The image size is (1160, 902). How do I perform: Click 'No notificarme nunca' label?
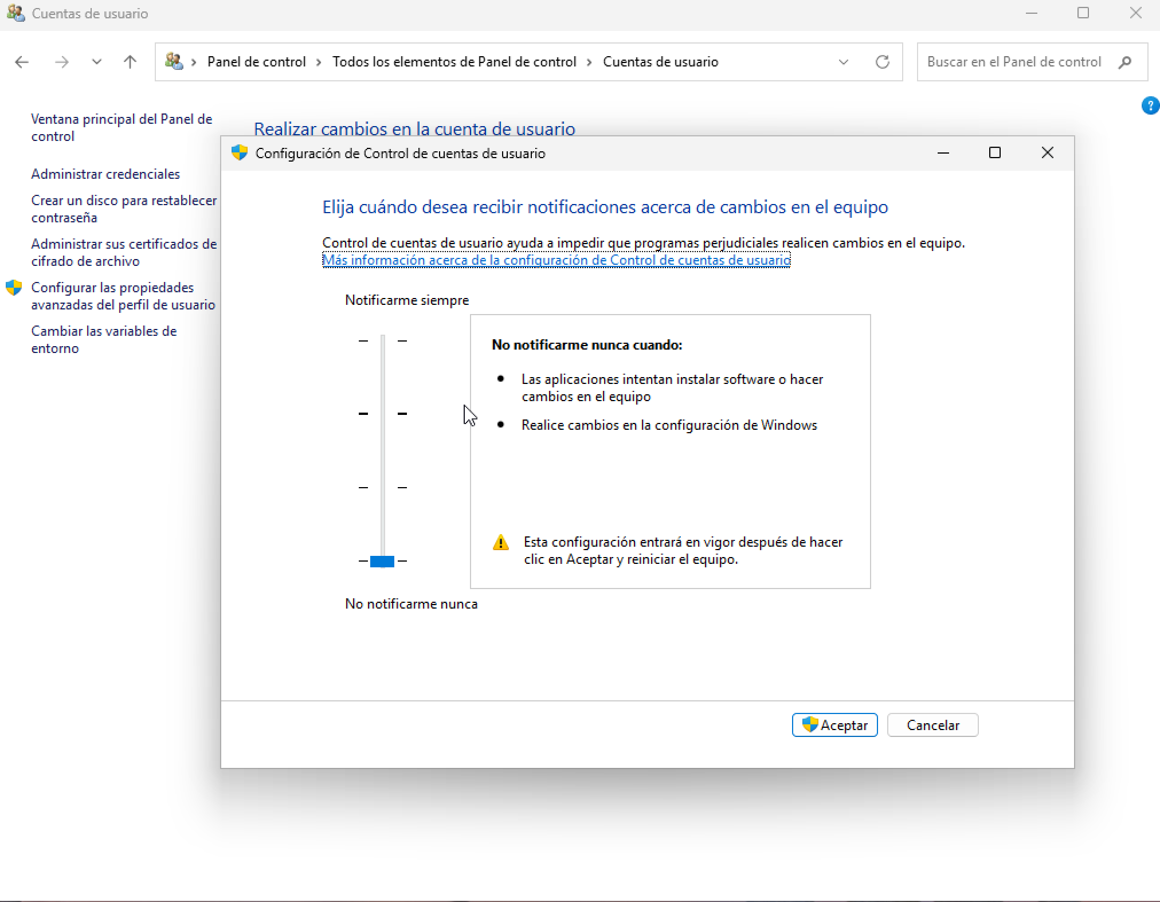click(x=411, y=604)
